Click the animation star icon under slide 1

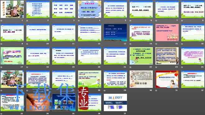pos(1,21)
